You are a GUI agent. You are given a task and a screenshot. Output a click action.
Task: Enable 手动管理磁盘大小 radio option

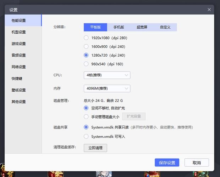coord(86,116)
